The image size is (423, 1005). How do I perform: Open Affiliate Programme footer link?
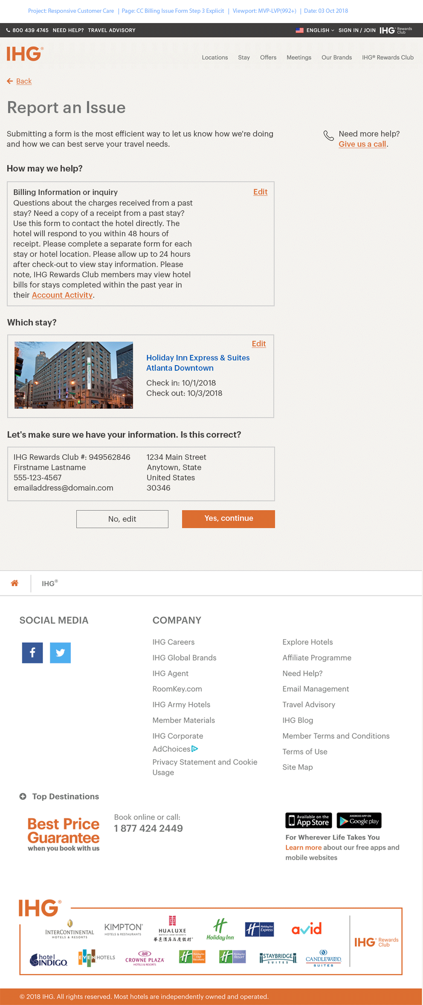(x=317, y=658)
